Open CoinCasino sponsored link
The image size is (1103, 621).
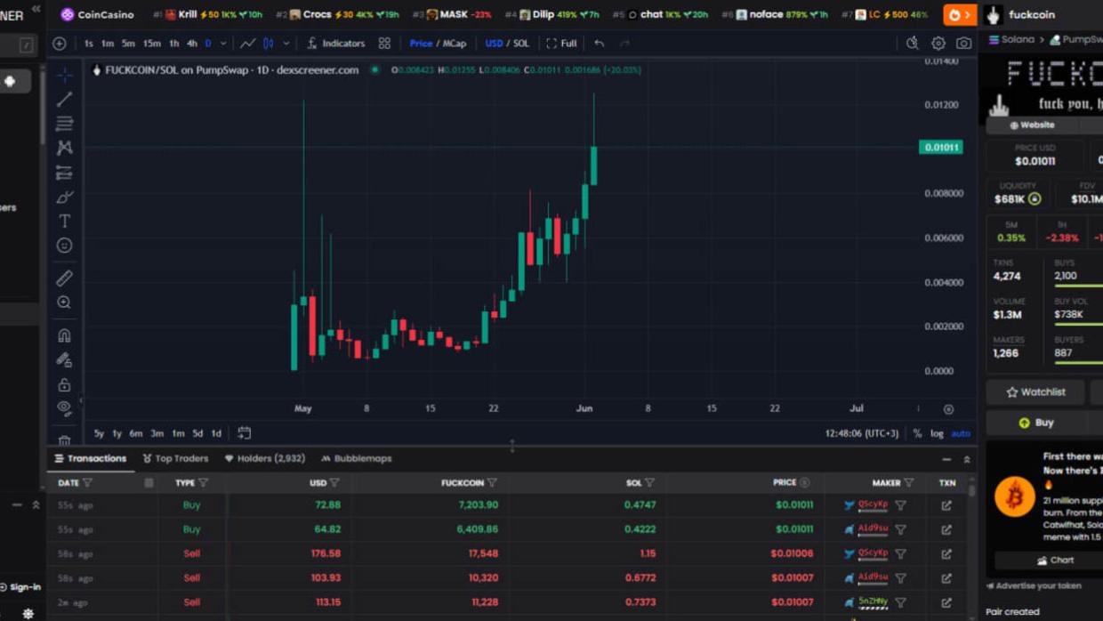[97, 14]
